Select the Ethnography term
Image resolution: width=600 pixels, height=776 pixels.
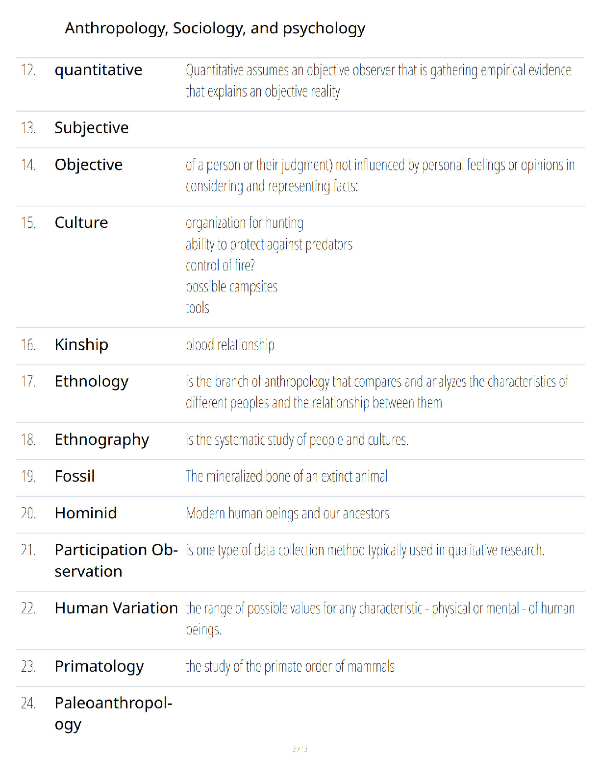[102, 440]
